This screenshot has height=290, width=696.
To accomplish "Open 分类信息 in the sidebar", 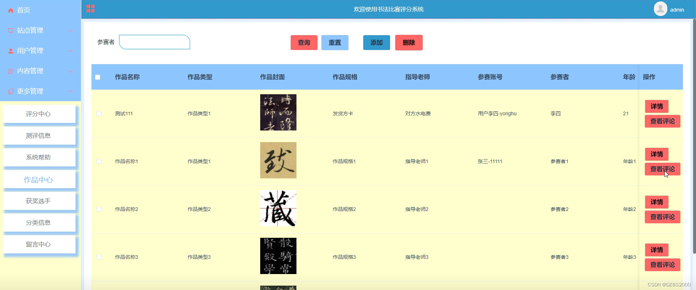I will pos(39,223).
